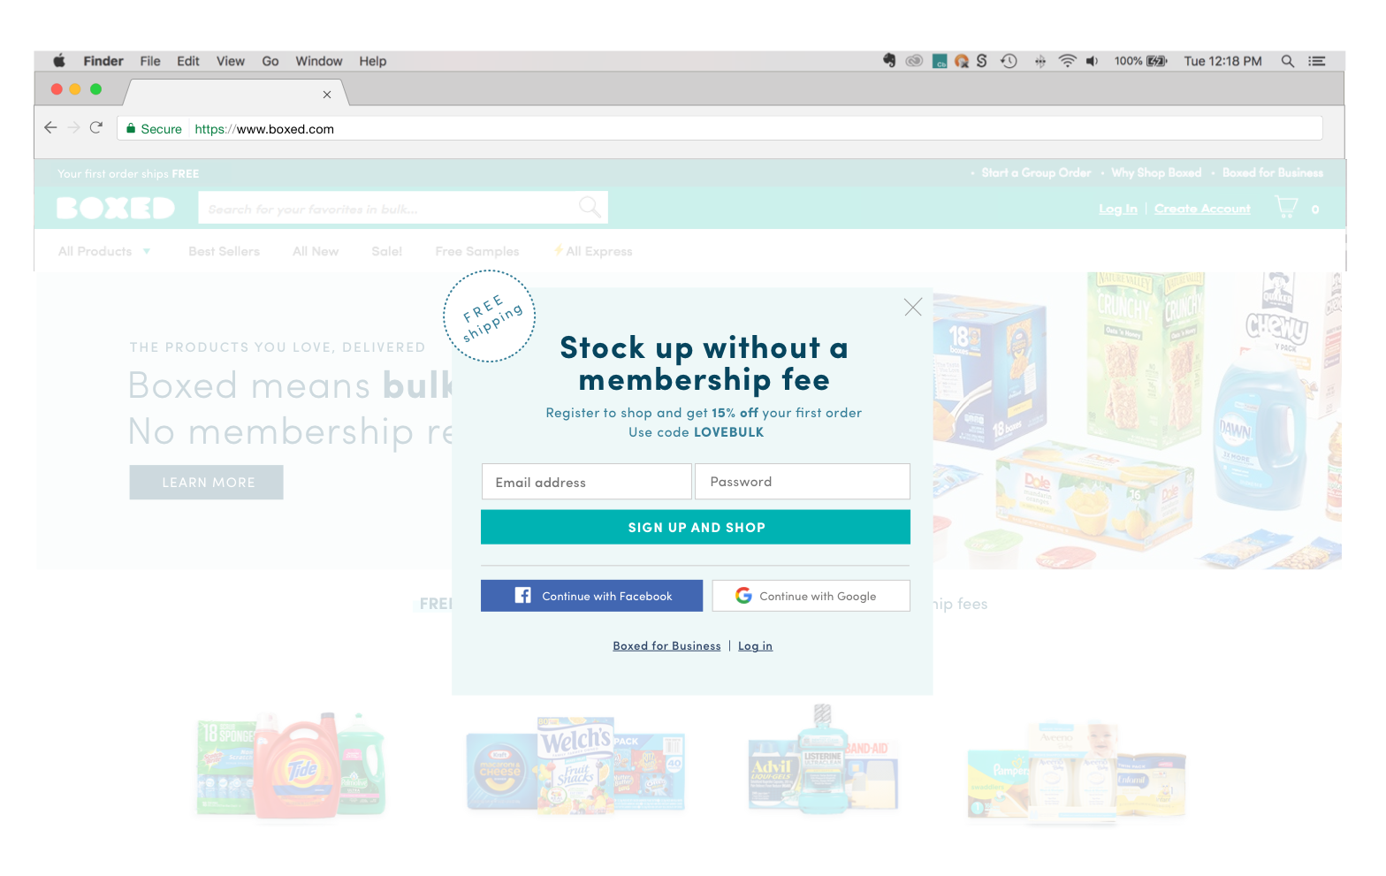
Task: Continue with Google
Action: (x=811, y=596)
